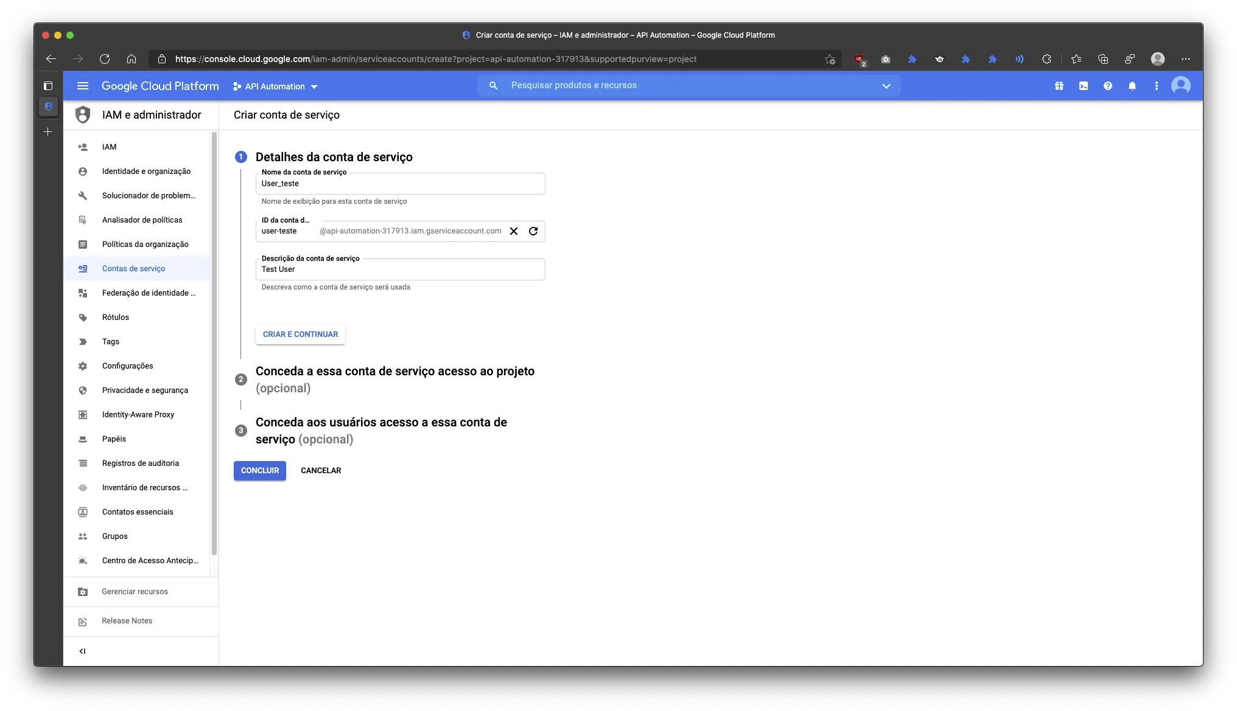The height and width of the screenshot is (711, 1237).
Task: Open the Google Cloud navigation hamburger menu
Action: tap(83, 86)
